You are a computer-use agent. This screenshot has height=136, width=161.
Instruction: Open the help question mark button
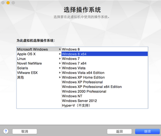6,131
